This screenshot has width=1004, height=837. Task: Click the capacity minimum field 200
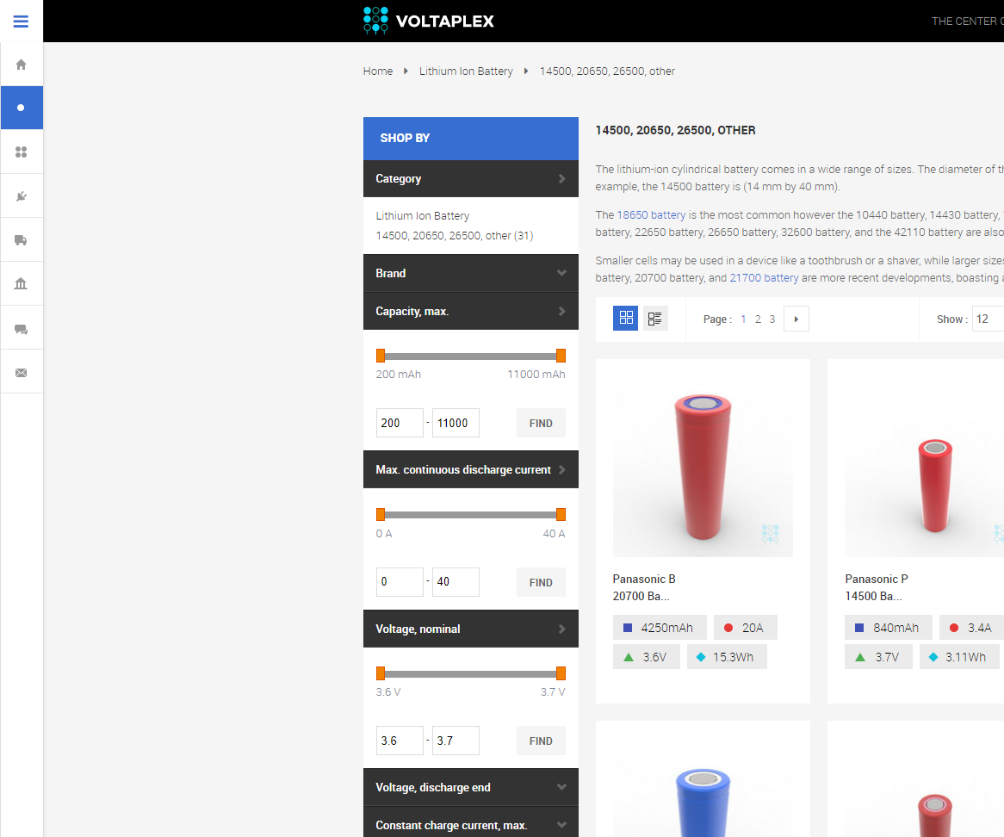(x=400, y=423)
